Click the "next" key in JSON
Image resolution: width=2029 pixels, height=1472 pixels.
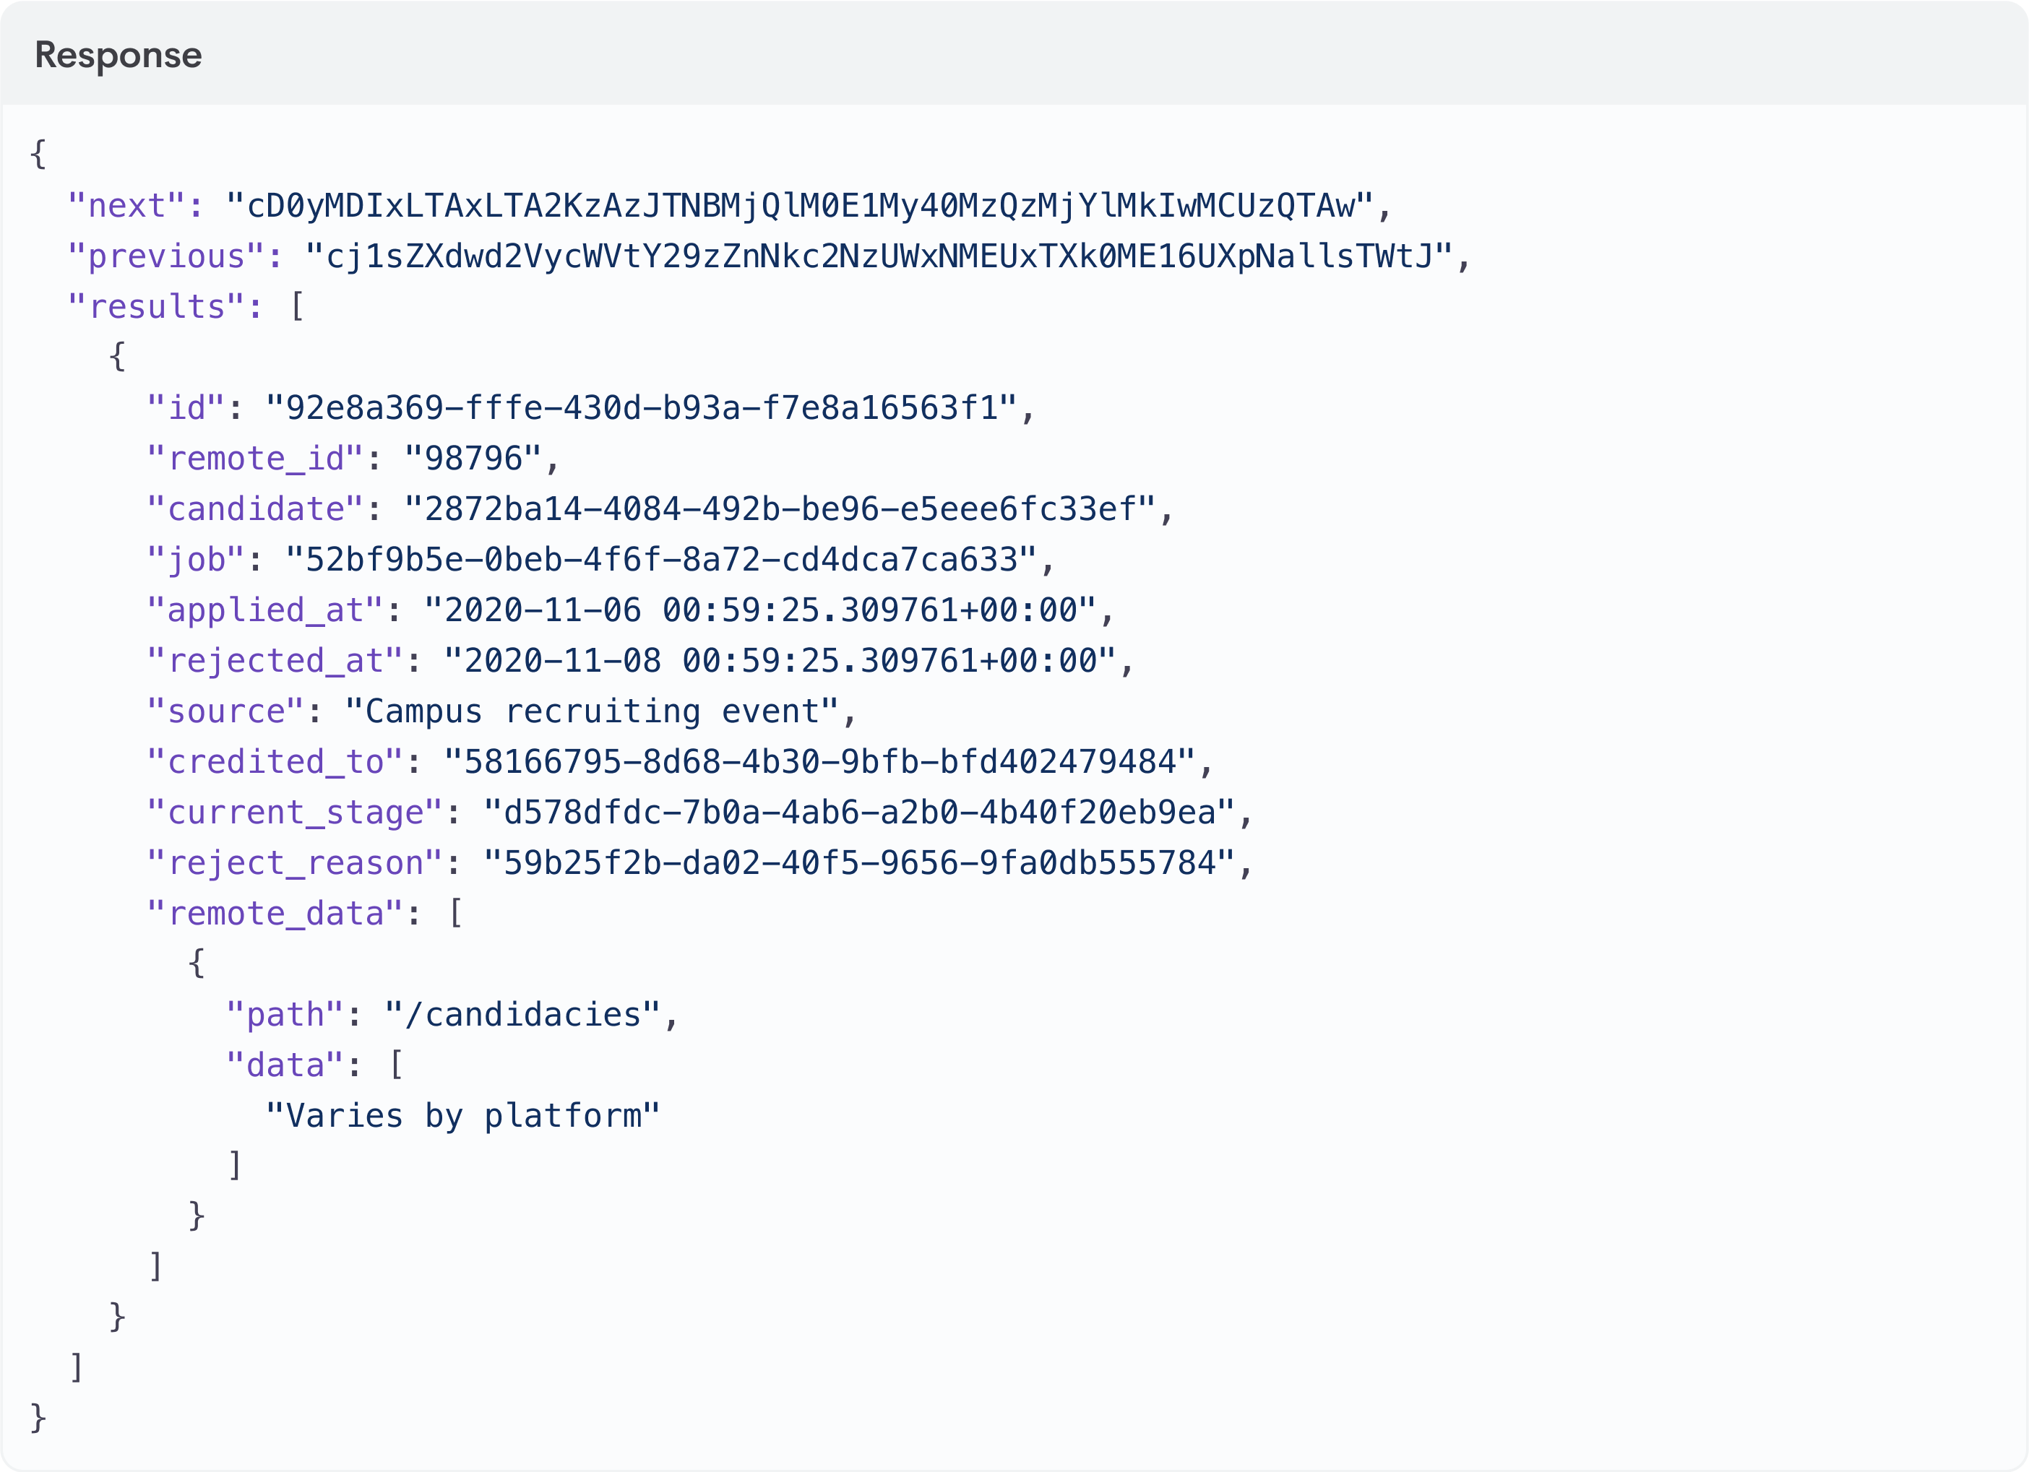coord(127,206)
